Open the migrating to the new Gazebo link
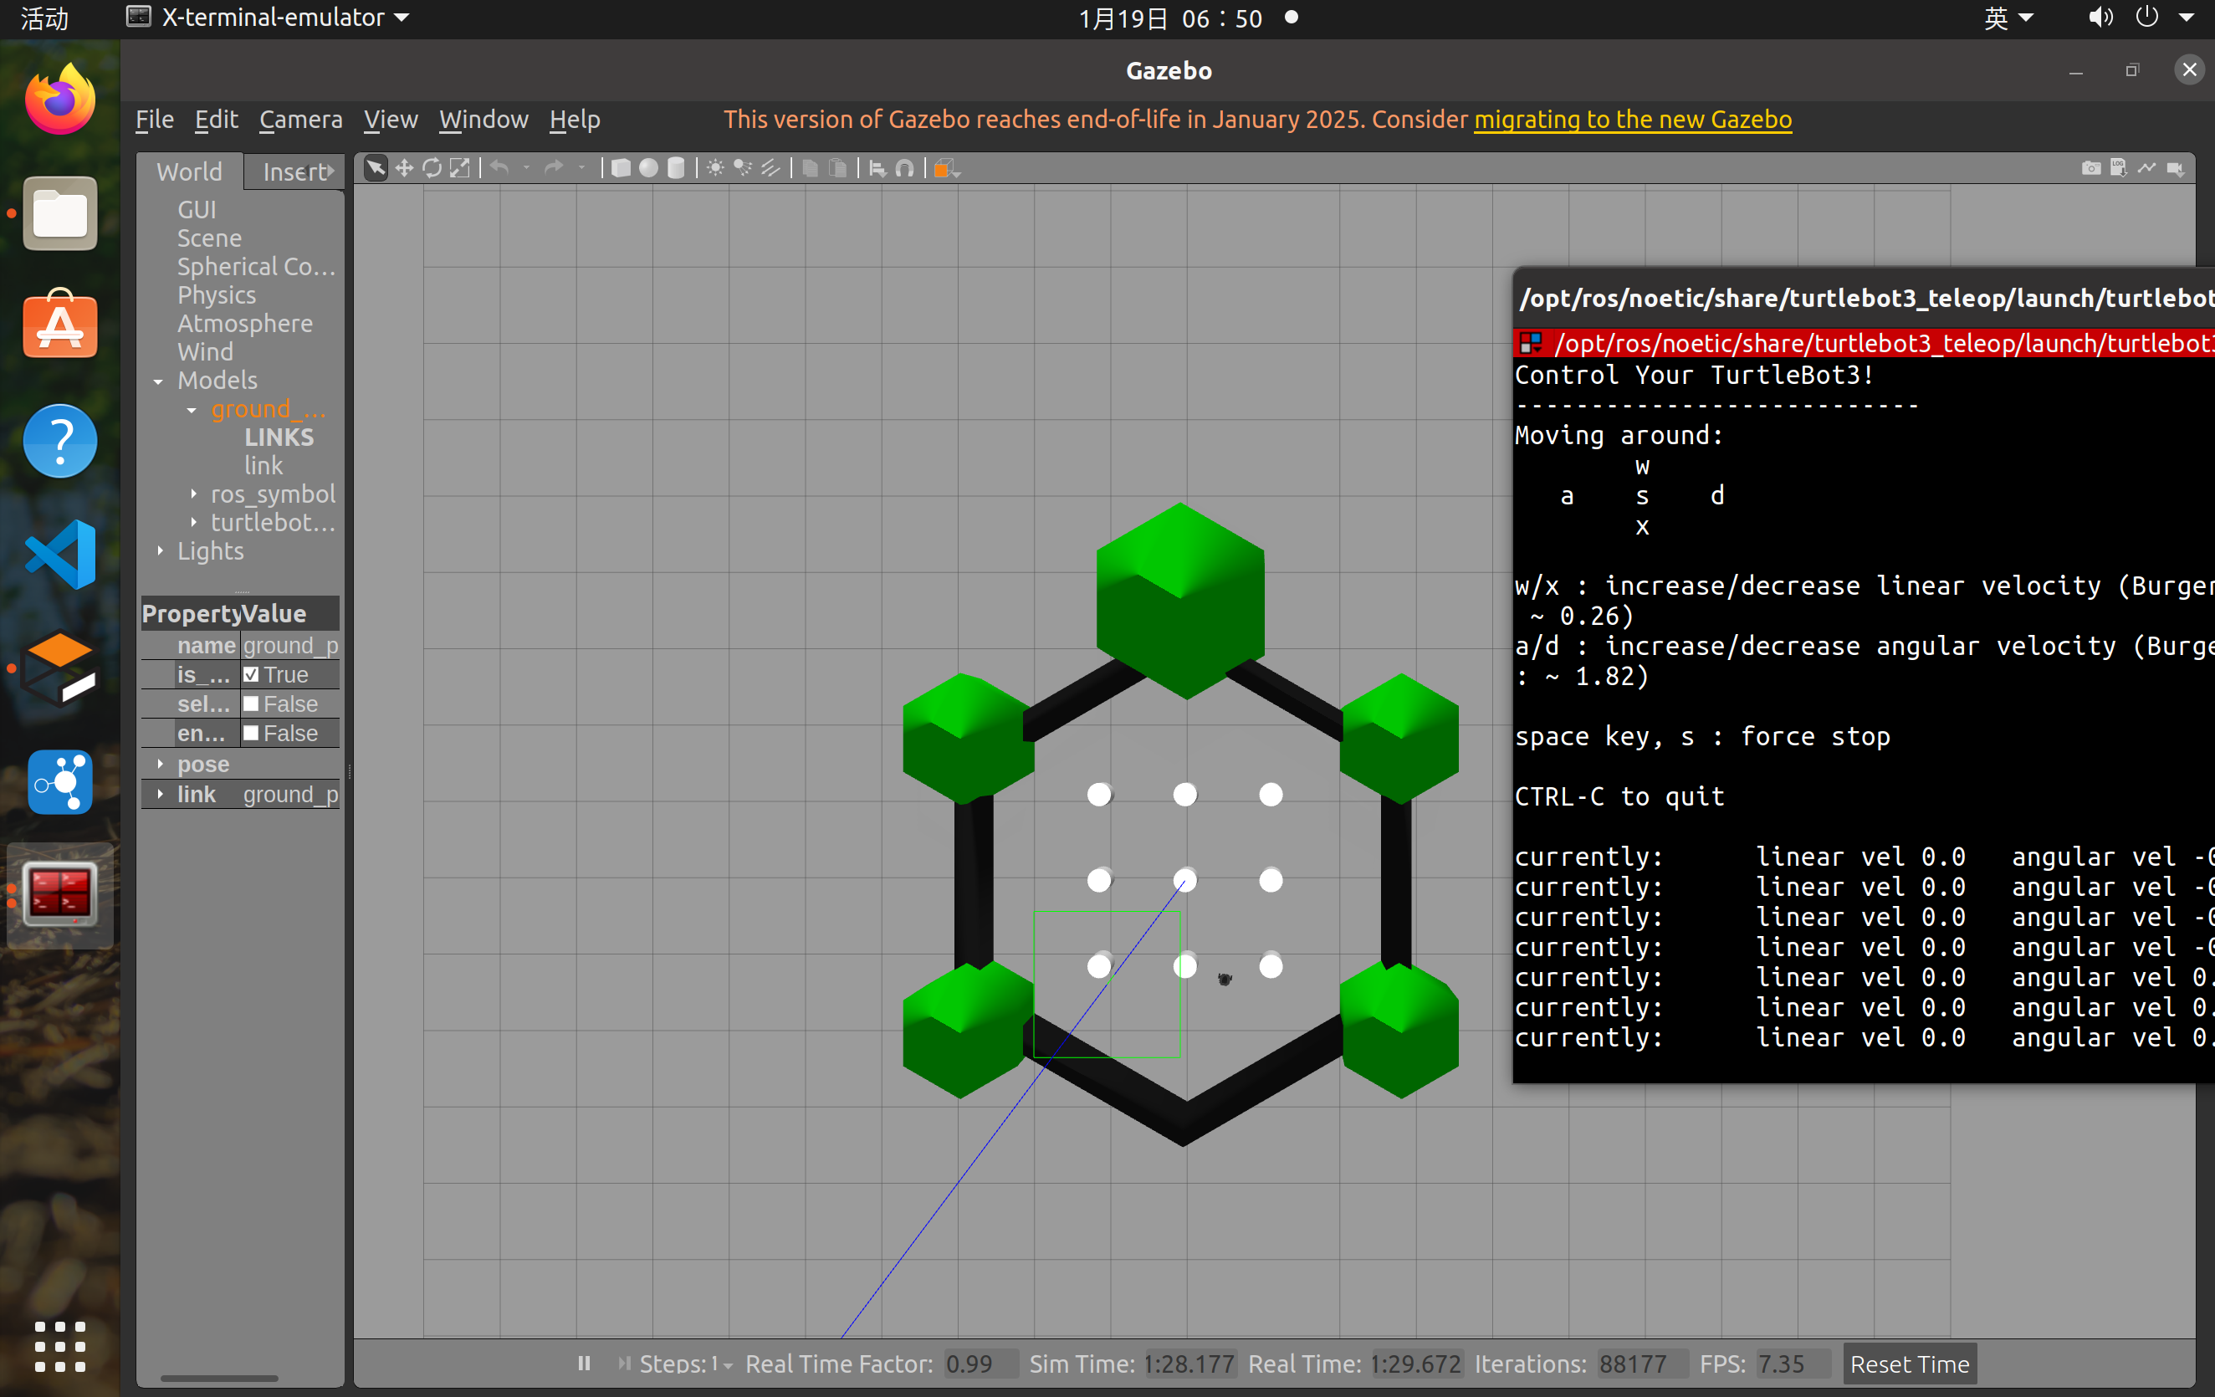Viewport: 2215px width, 1397px height. 1632,120
